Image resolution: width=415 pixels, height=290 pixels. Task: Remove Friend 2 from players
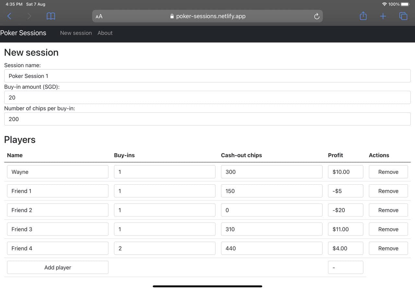(388, 210)
